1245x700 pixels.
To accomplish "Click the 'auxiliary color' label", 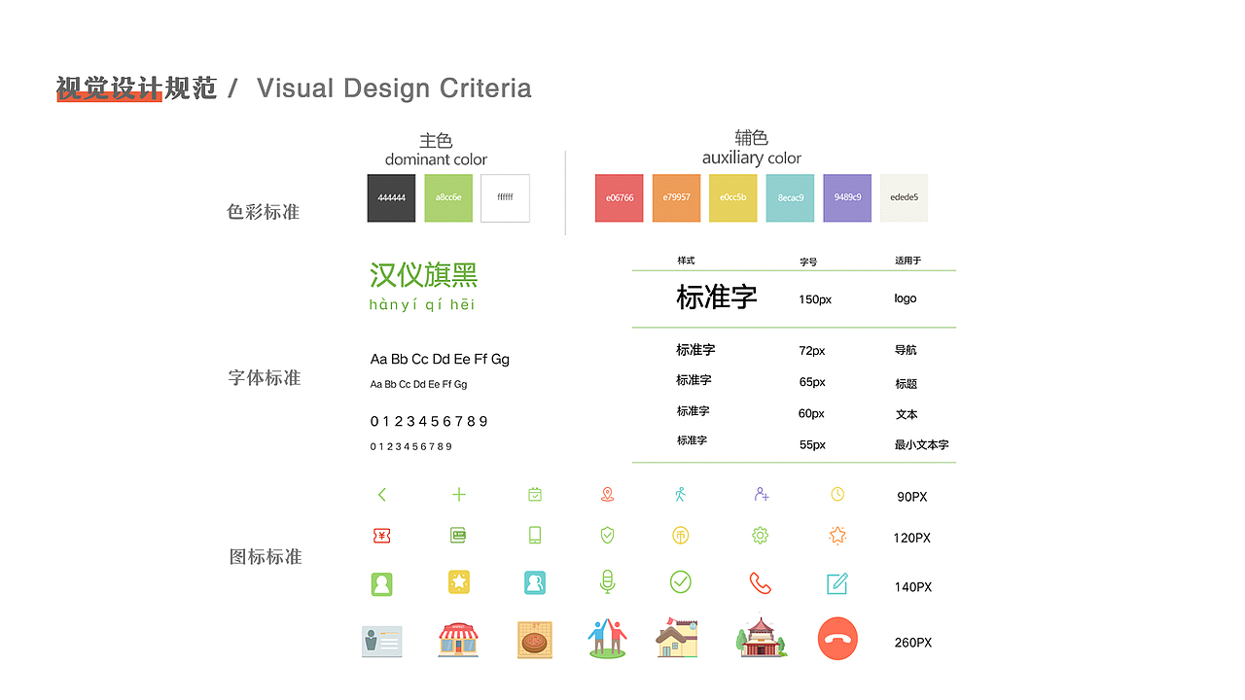I will coord(752,157).
